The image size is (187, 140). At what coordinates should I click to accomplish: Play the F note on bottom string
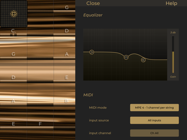pos(40,124)
